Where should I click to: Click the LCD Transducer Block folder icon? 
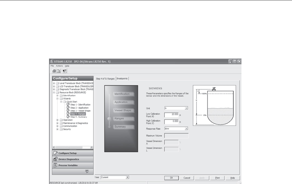pyautogui.click(x=57, y=86)
